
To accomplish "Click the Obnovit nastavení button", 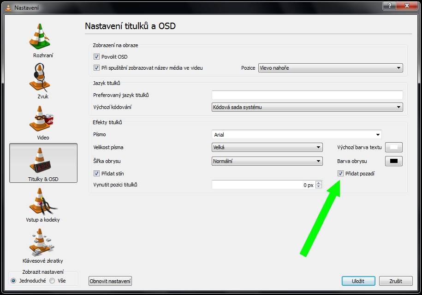I will (110, 281).
